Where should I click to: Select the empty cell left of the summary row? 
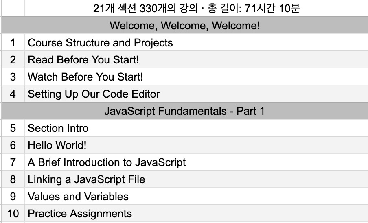[x=13, y=9]
